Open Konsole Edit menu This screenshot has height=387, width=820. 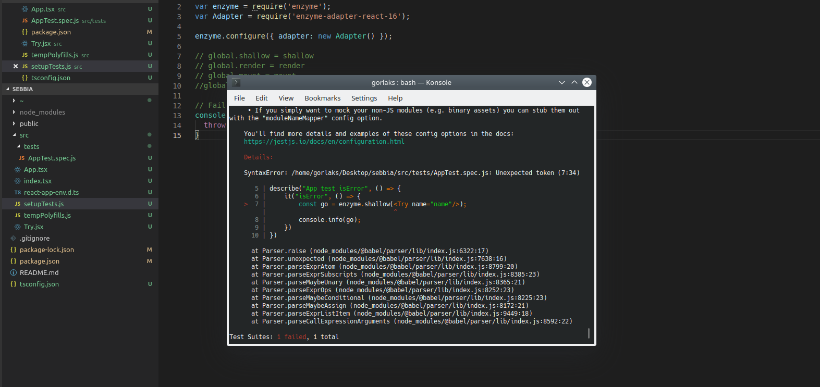pos(262,98)
